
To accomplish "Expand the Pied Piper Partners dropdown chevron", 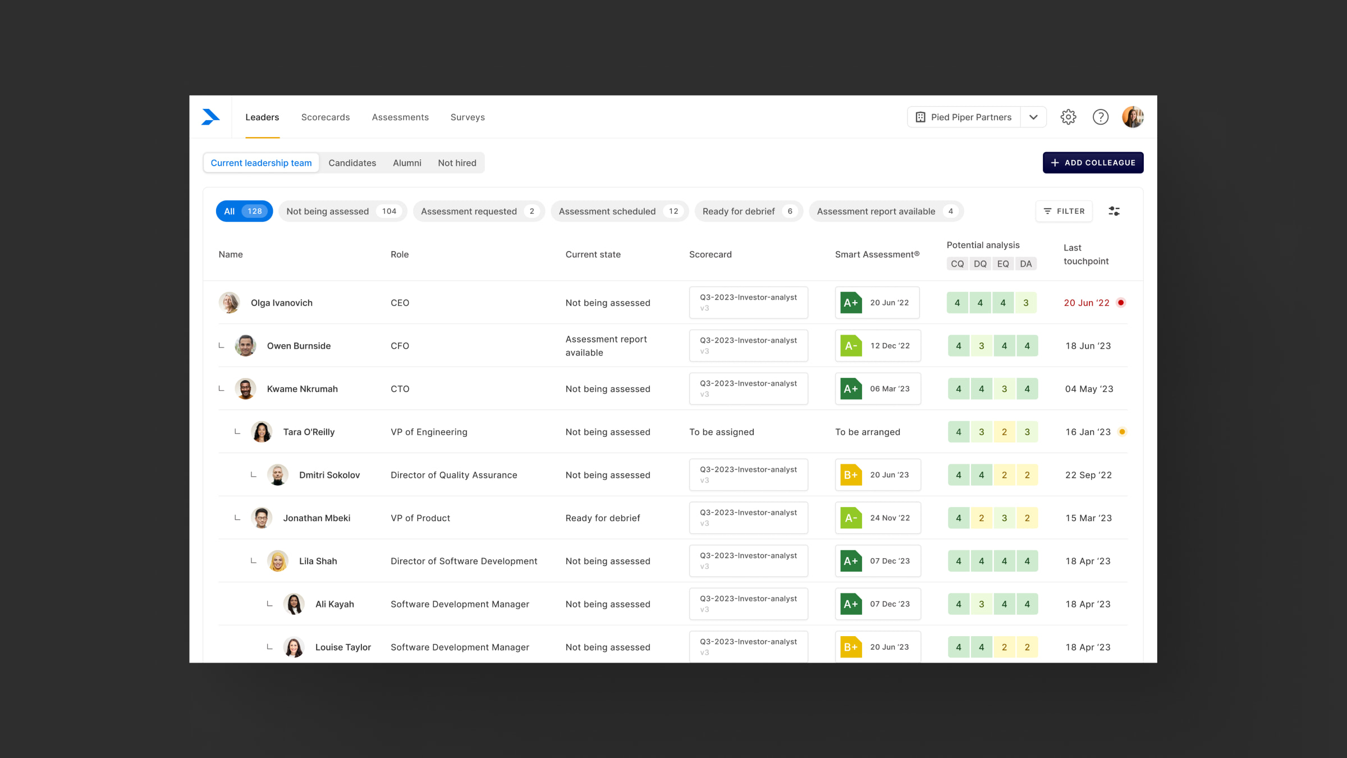I will click(1033, 117).
